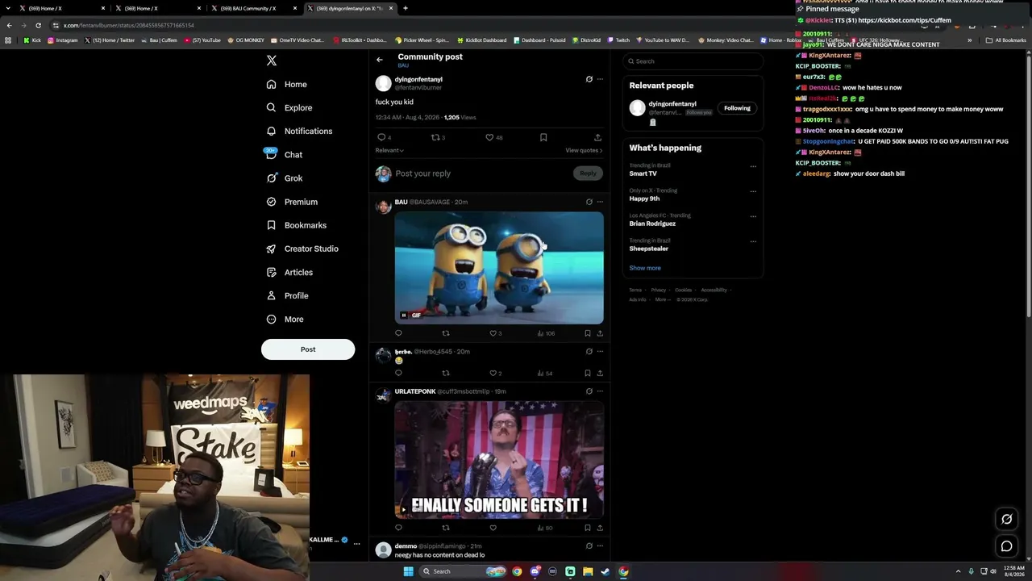The width and height of the screenshot is (1032, 581).
Task: Open more options on BAU's reply
Action: click(600, 202)
